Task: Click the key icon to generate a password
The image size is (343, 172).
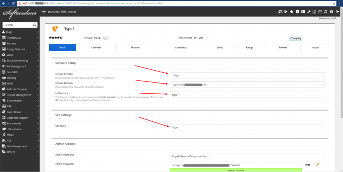Action: [318, 165]
